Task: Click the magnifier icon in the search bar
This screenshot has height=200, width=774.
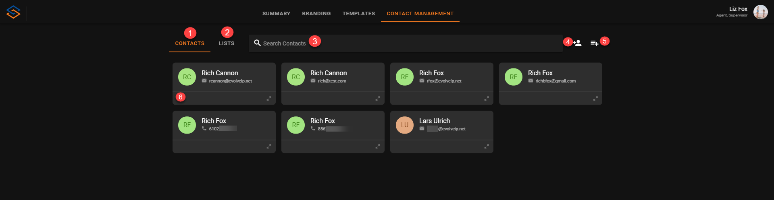Action: pyautogui.click(x=257, y=43)
